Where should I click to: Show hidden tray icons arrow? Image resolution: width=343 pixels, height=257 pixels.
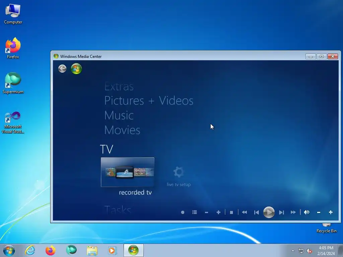click(293, 251)
